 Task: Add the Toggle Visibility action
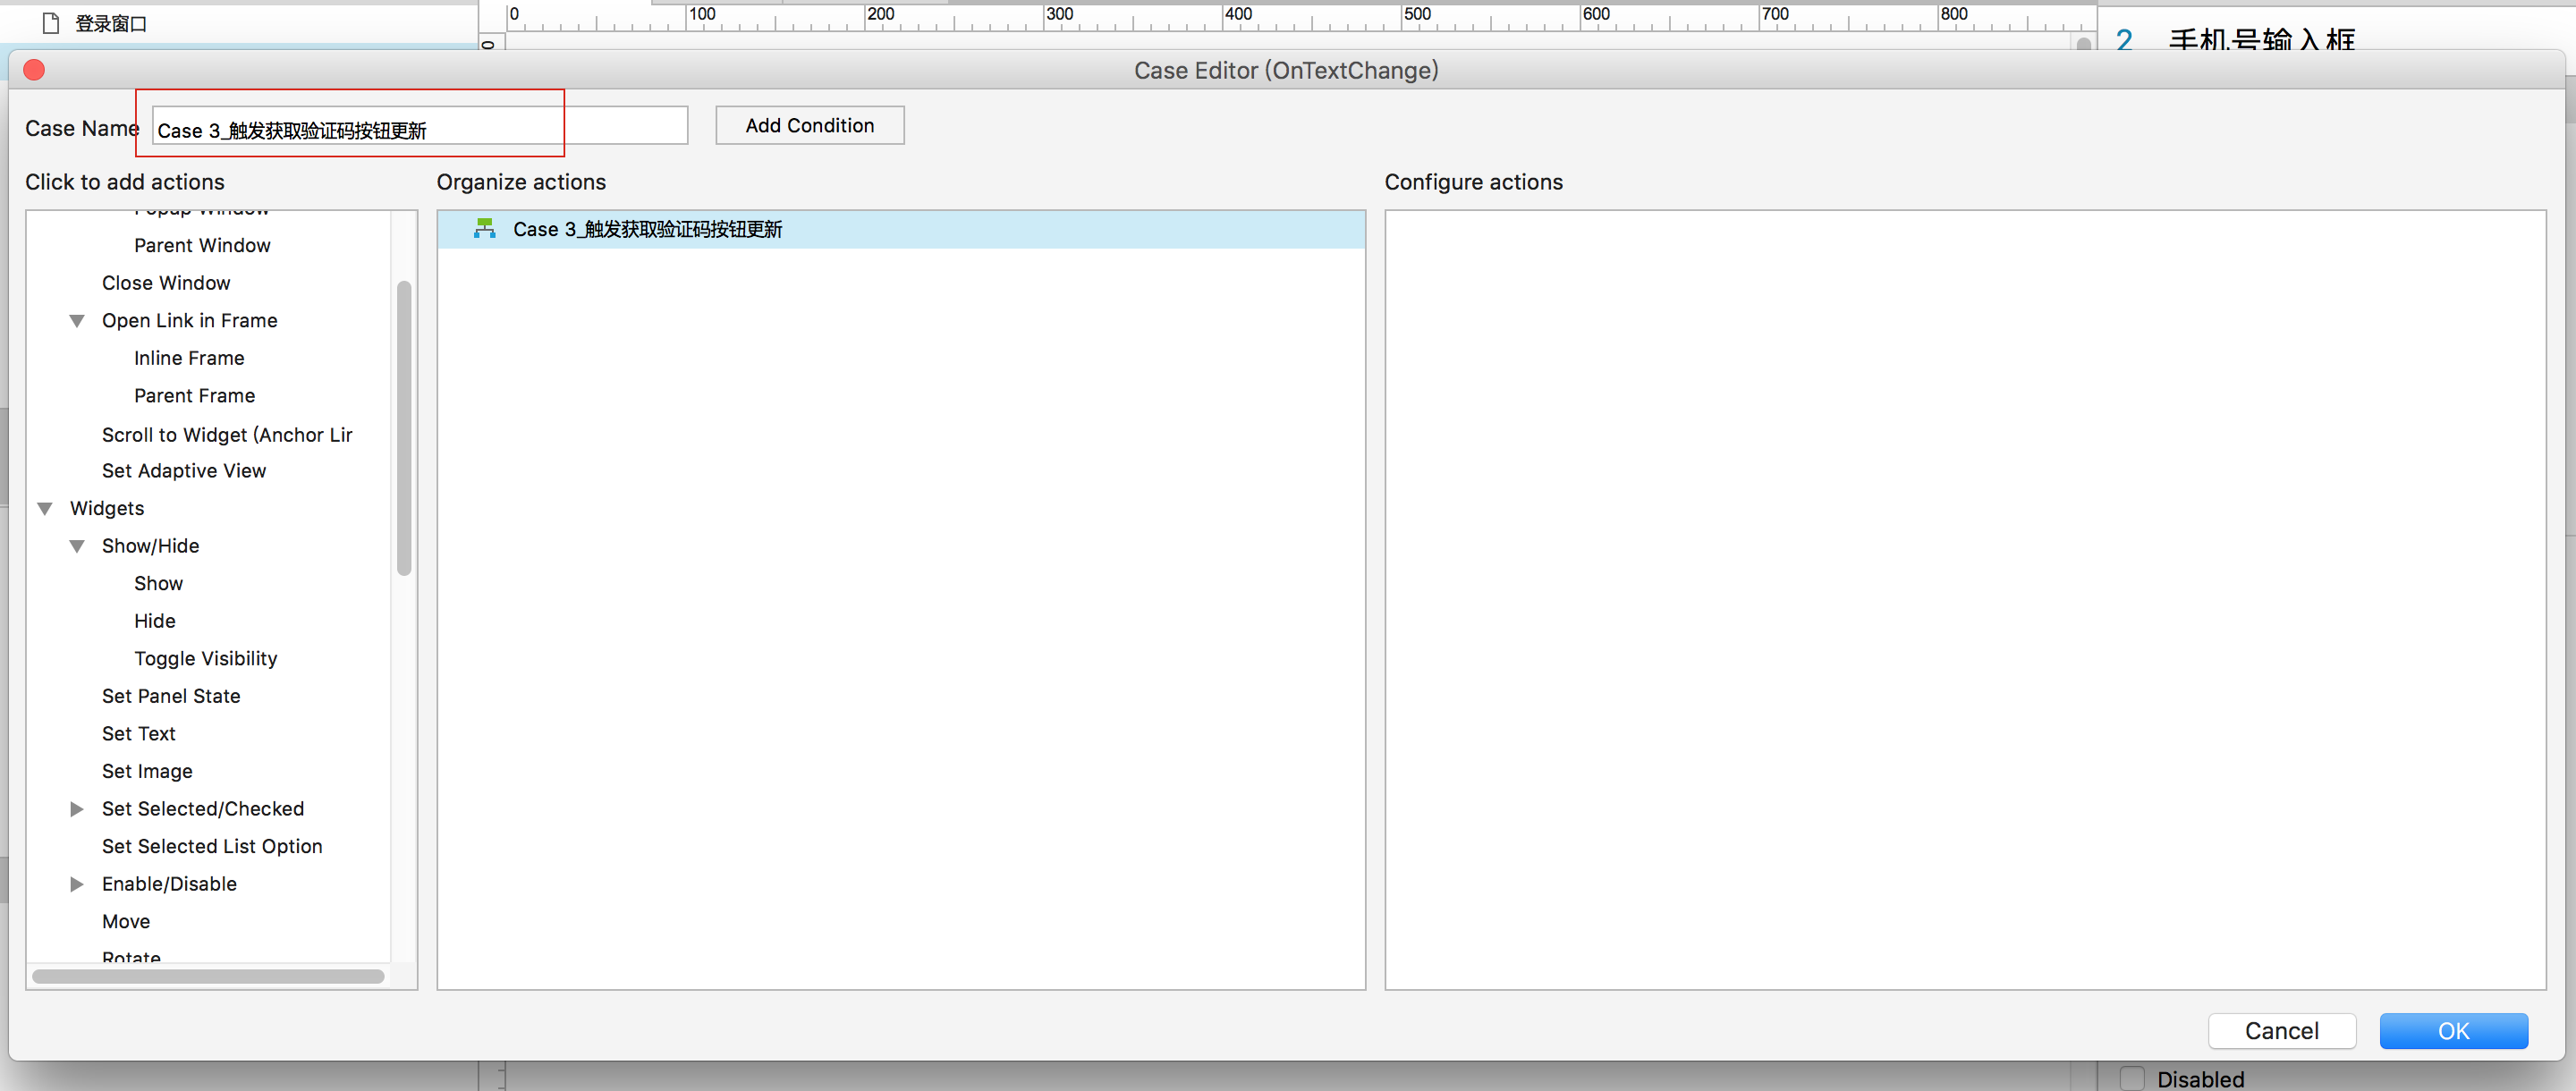coord(206,659)
